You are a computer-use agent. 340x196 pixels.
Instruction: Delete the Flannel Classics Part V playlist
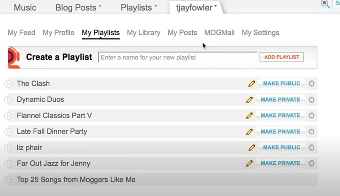click(x=311, y=115)
